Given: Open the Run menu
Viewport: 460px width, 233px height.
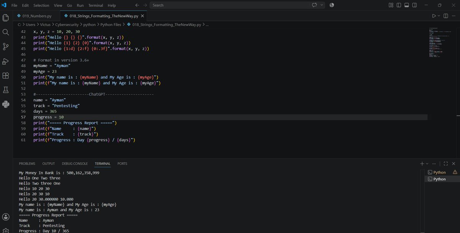Looking at the screenshot, I should (x=80, y=5).
